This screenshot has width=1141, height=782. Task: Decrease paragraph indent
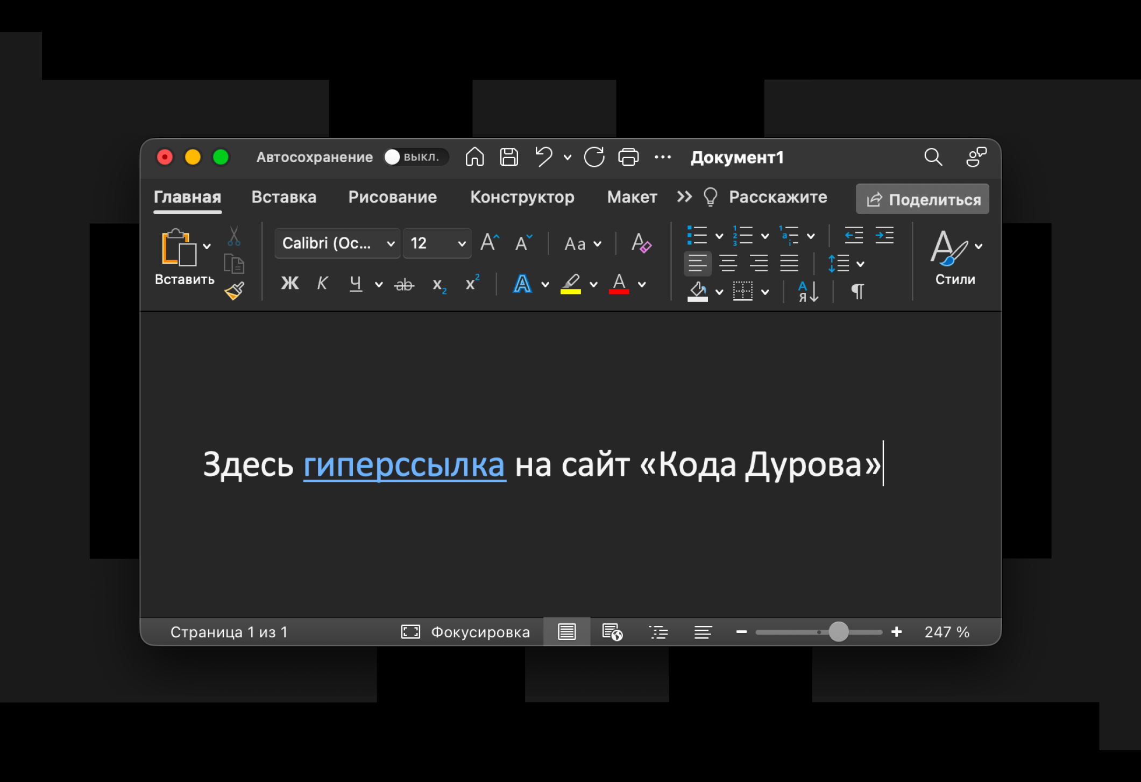(x=853, y=235)
